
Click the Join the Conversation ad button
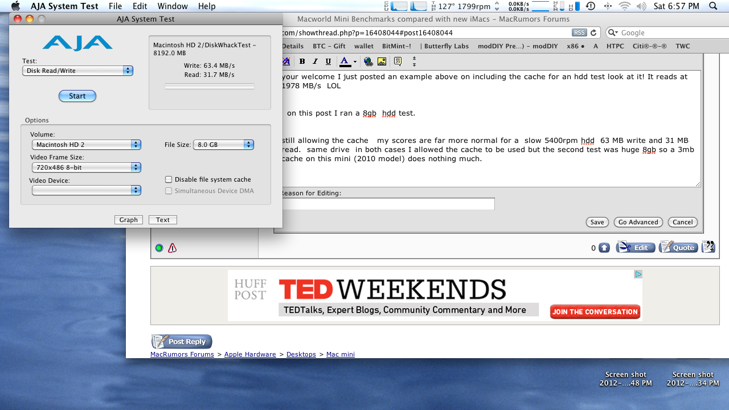595,311
